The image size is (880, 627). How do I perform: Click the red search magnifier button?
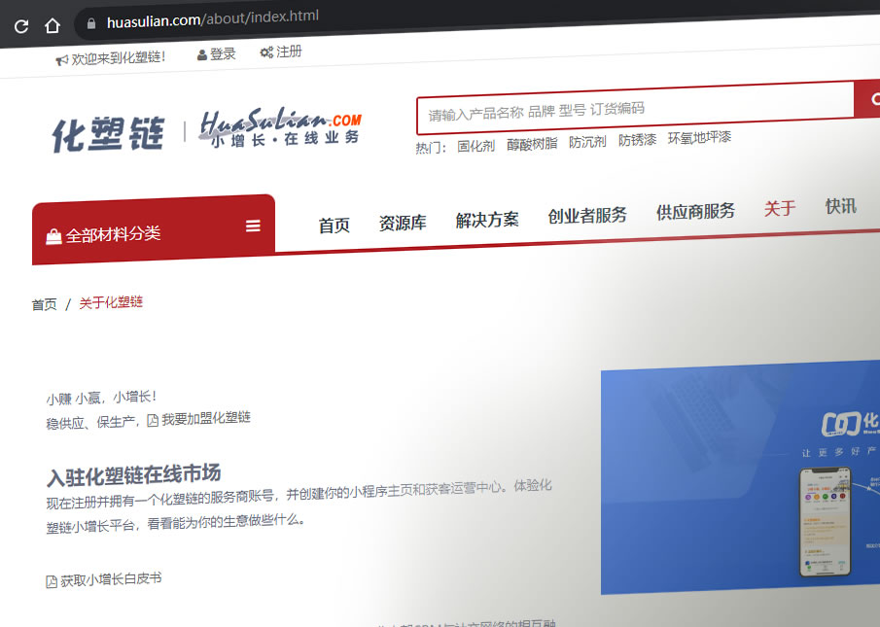click(867, 99)
